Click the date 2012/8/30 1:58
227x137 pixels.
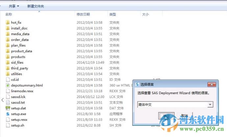coord(88,114)
